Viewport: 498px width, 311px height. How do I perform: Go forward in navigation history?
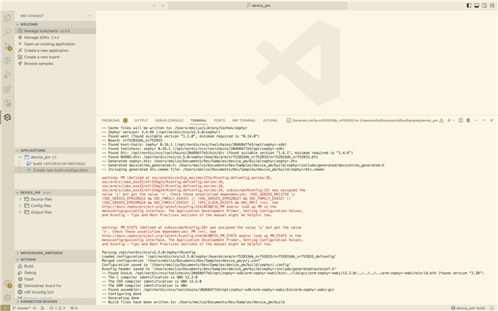click(163, 5)
